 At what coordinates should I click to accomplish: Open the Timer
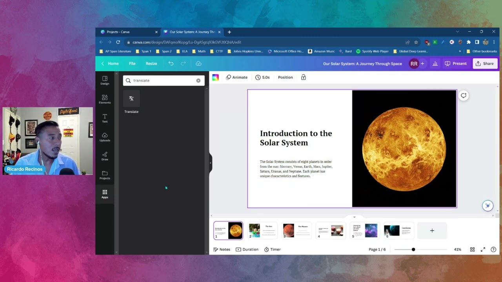click(x=272, y=249)
